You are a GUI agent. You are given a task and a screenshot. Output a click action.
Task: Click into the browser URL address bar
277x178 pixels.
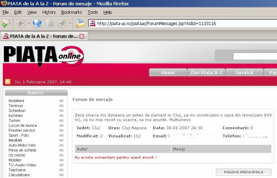[x=184, y=24]
